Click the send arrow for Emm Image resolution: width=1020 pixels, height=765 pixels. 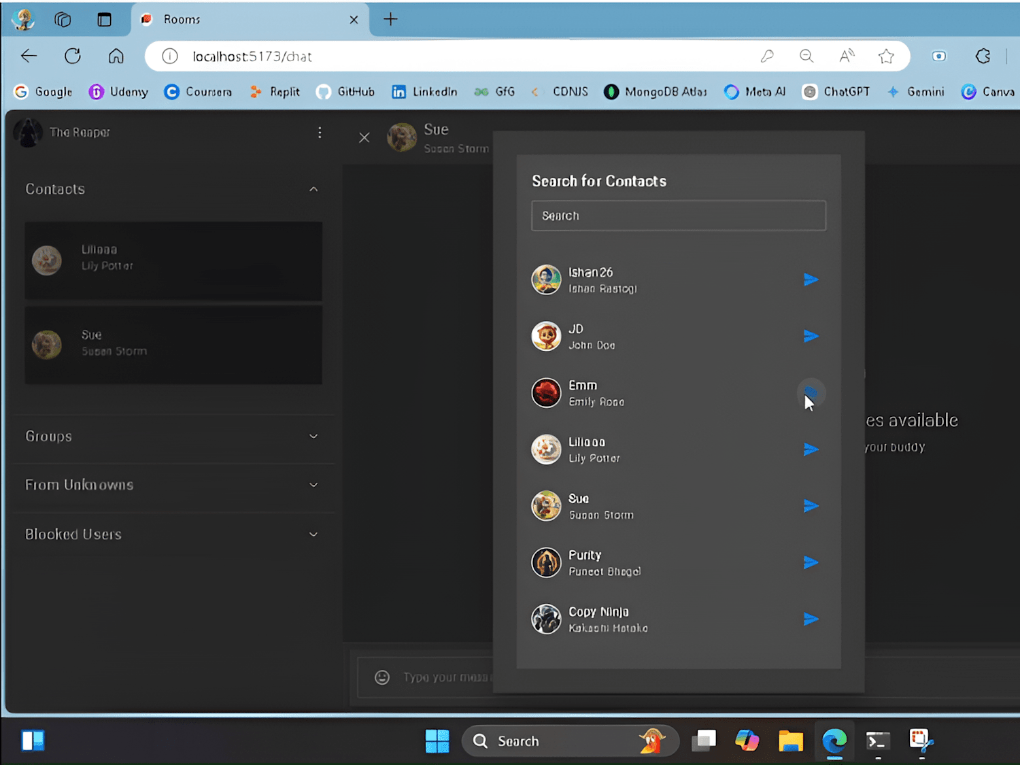(811, 392)
